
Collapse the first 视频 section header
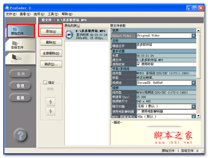(x=154, y=30)
